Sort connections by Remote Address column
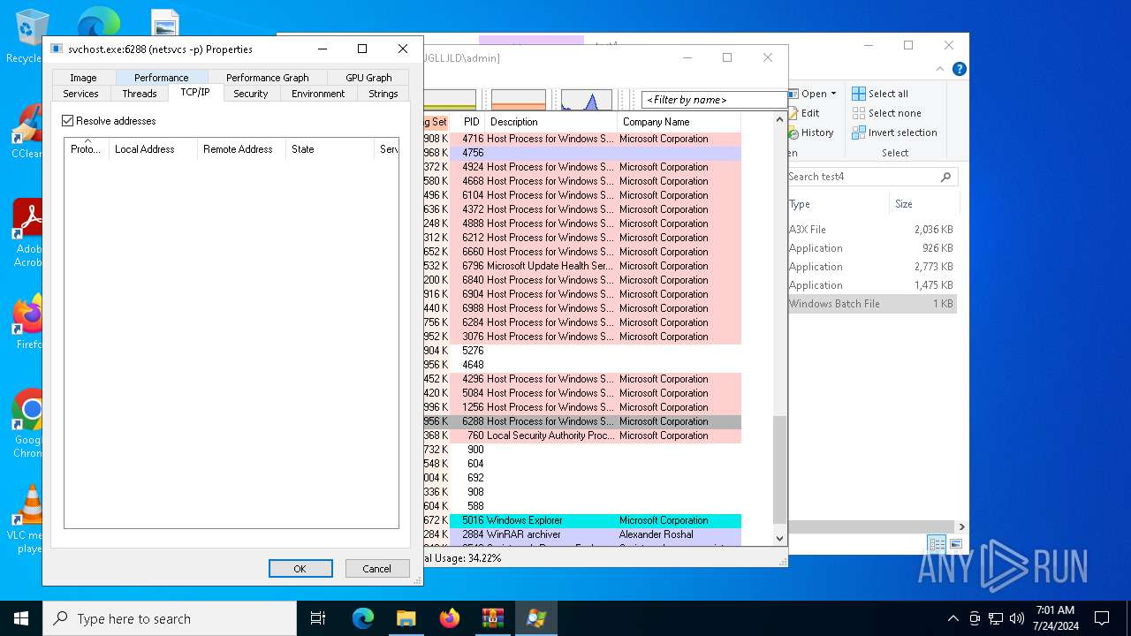Screen dimensions: 1131x636 (241, 149)
